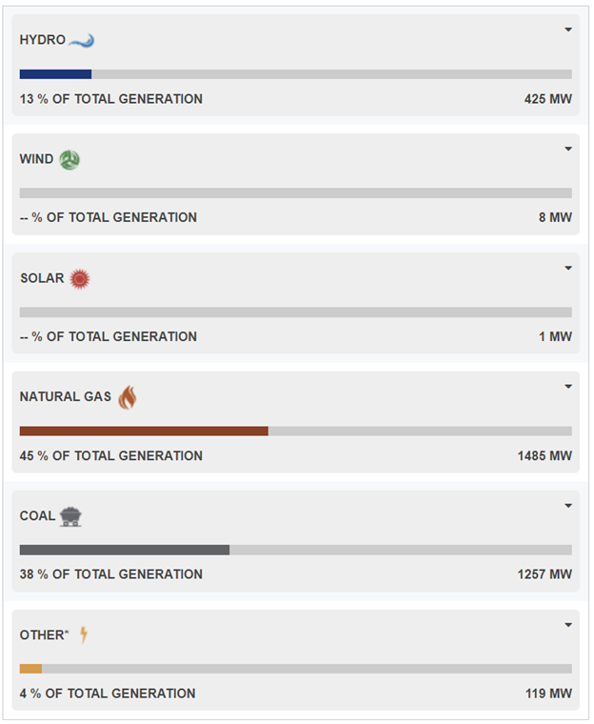Image resolution: width=594 pixels, height=724 pixels.
Task: Click the Natural Gas flame icon
Action: click(x=128, y=397)
